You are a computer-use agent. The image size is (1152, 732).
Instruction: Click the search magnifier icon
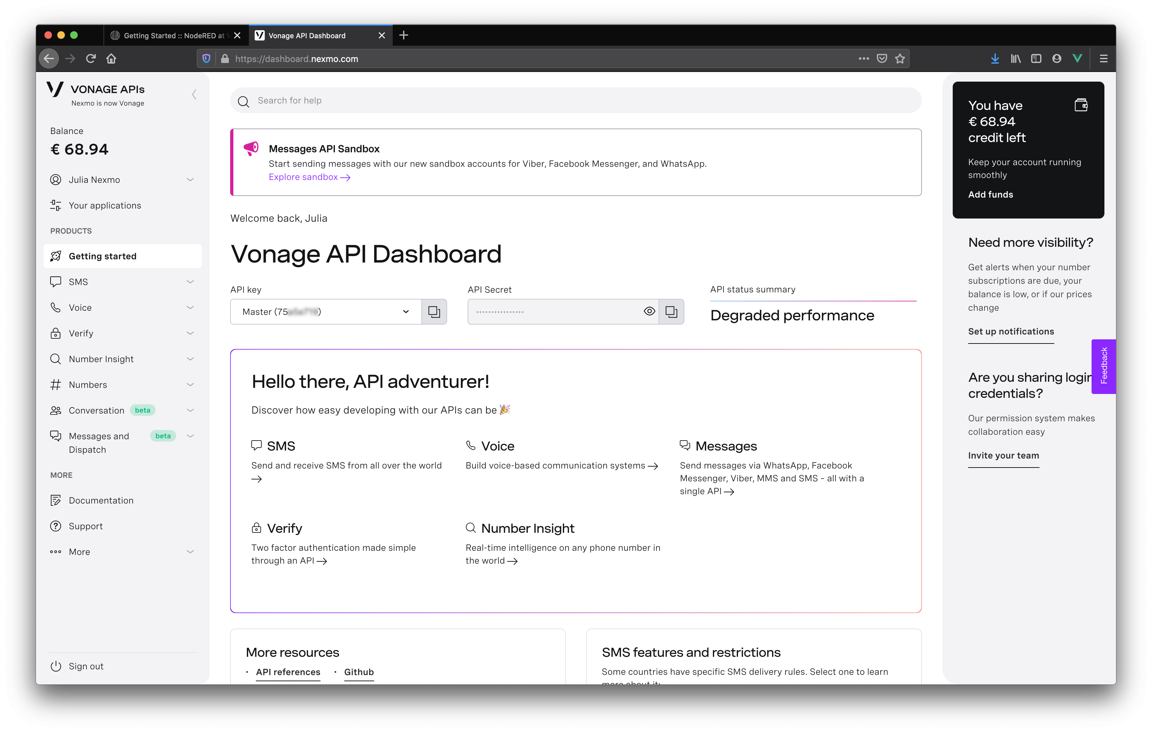click(x=244, y=101)
